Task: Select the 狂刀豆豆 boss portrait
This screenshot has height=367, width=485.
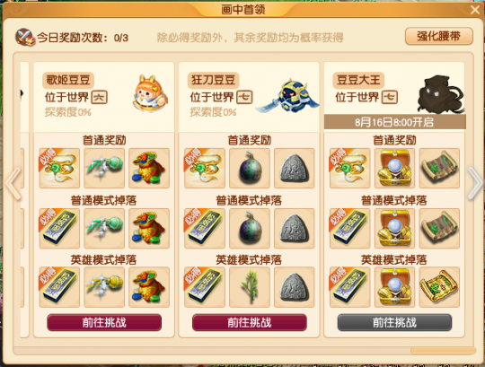Action: pyautogui.click(x=287, y=95)
